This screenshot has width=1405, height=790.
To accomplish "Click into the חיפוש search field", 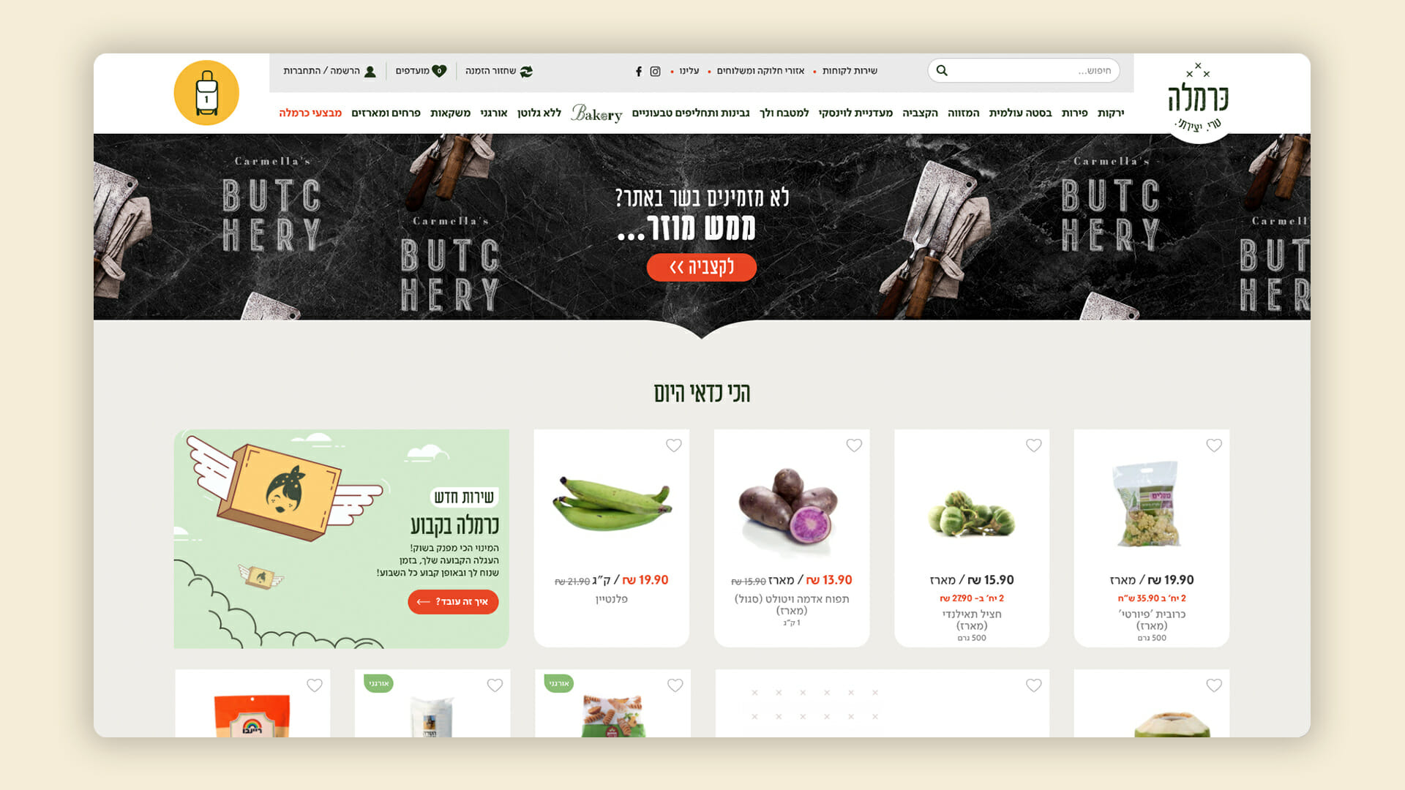I will pos(1032,70).
